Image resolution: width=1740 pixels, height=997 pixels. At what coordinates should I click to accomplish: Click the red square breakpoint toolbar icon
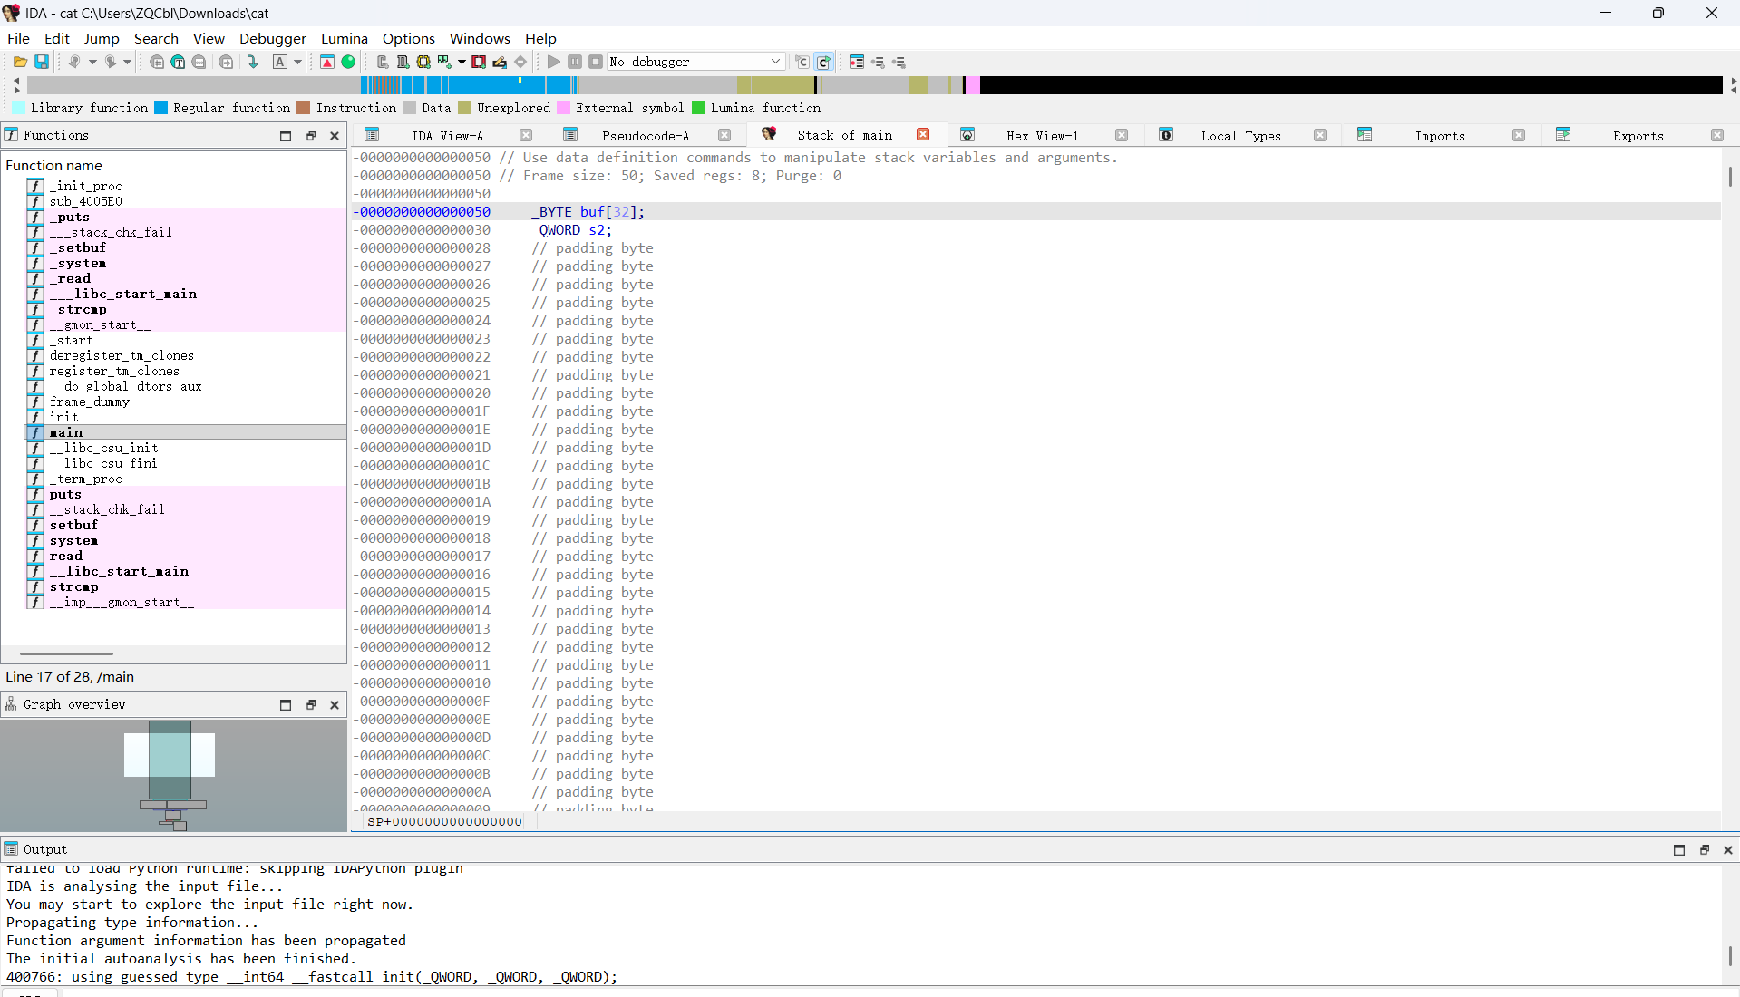click(479, 62)
